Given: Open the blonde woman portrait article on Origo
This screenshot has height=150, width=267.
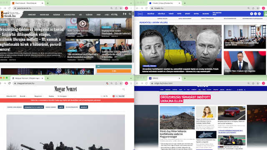Looking at the screenshot, I should 206,112.
